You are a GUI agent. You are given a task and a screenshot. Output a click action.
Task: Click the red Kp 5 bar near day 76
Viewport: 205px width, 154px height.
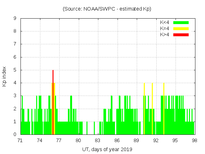53,102
